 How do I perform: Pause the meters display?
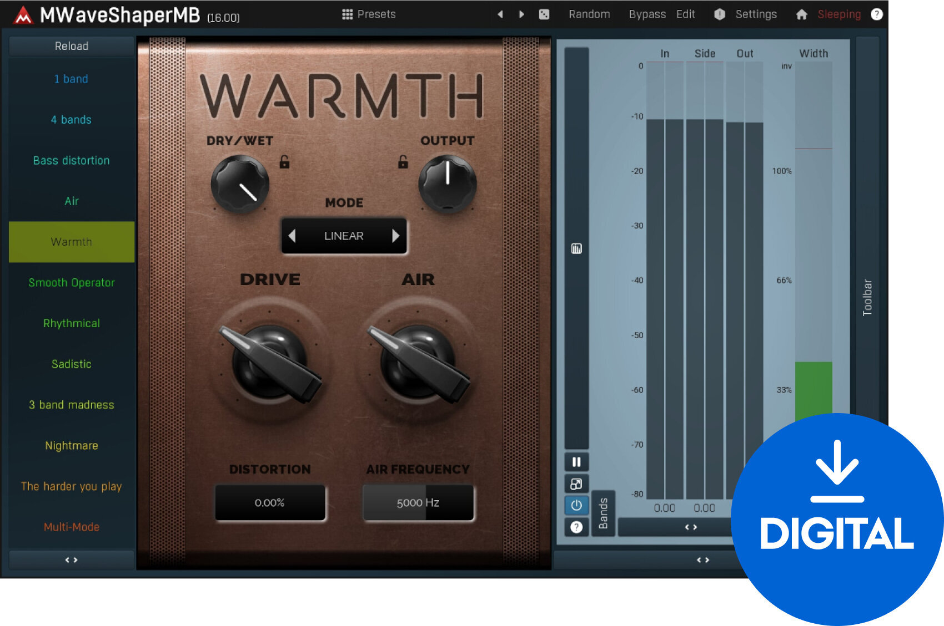click(x=576, y=462)
